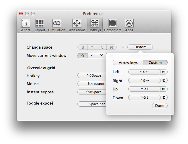188x144 pixels.
Task: Clear the Left shortcut with delete icon
Action: point(164,72)
